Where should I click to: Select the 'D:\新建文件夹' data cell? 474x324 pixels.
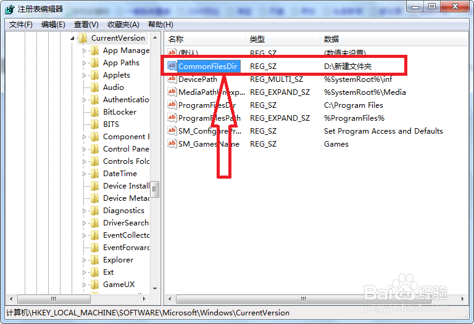click(347, 66)
